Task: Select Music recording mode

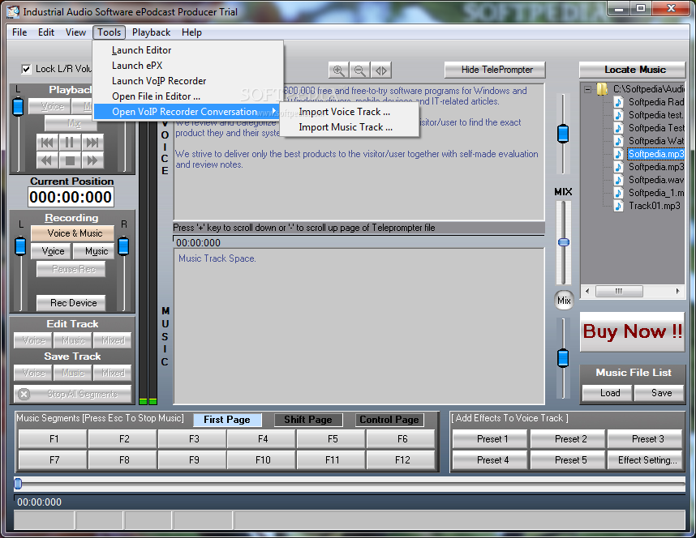Action: pos(93,251)
